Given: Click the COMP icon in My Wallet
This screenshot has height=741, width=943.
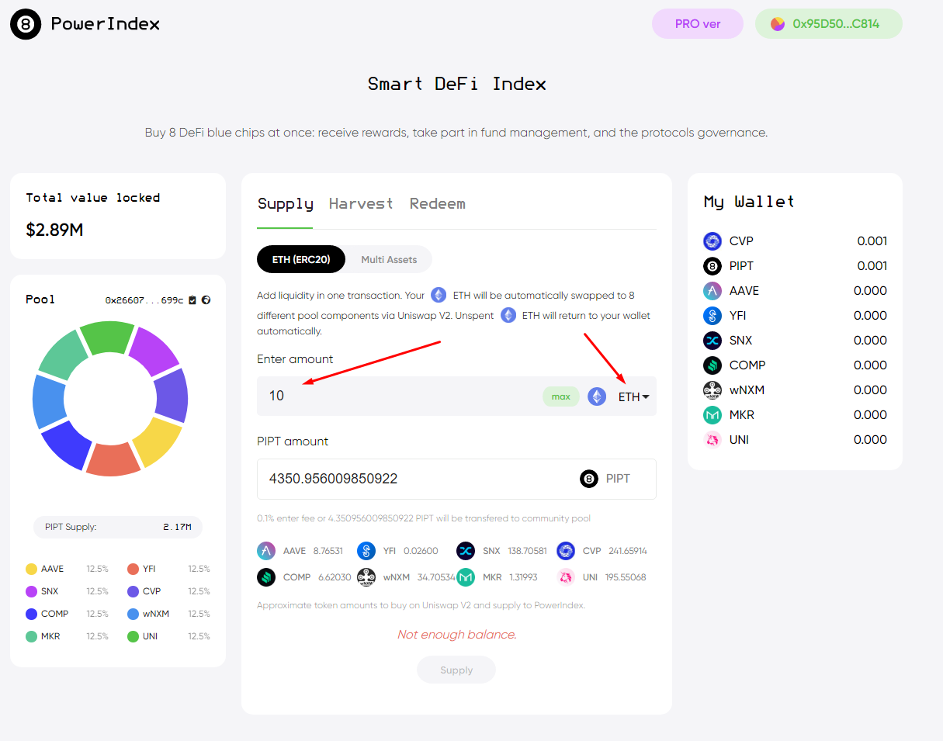Looking at the screenshot, I should coord(712,365).
